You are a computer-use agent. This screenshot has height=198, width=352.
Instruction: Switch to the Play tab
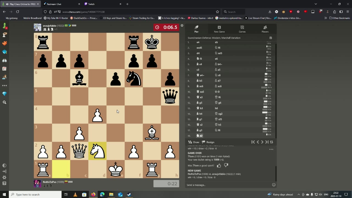(196, 29)
